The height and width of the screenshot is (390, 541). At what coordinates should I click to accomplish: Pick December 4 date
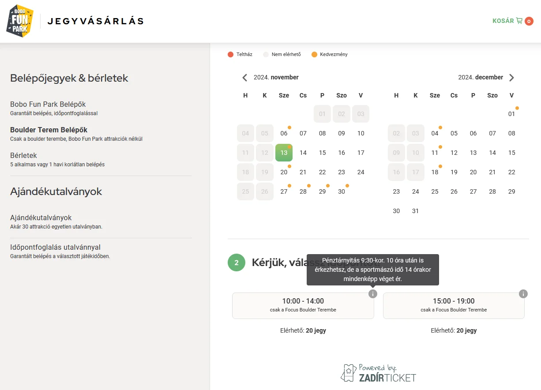435,133
